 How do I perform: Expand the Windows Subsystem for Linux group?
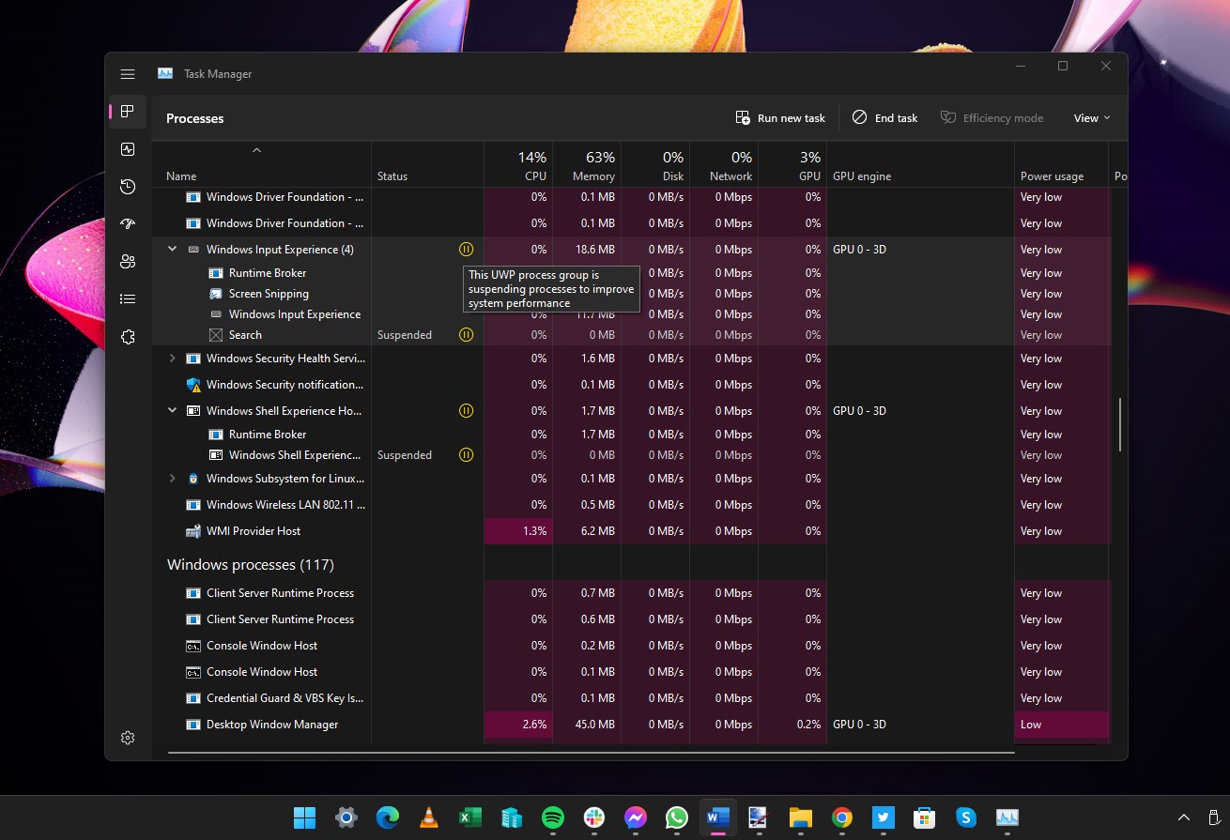[172, 479]
